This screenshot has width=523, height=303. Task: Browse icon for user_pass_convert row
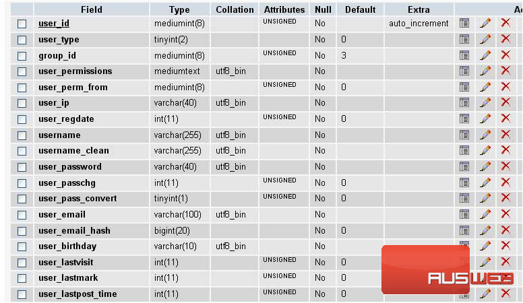tap(464, 199)
